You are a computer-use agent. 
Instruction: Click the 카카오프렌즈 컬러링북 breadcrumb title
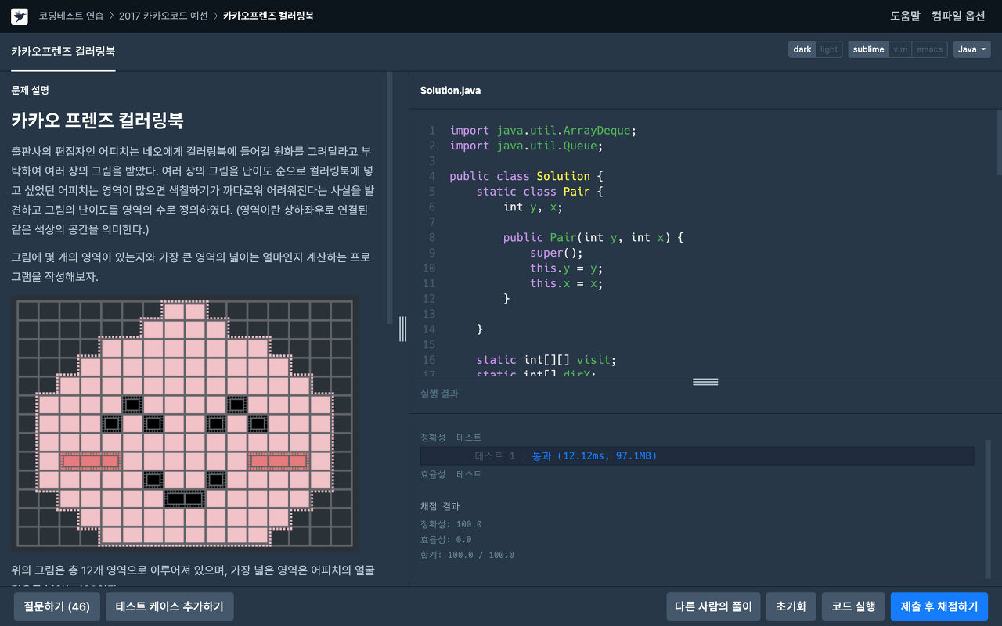pyautogui.click(x=269, y=16)
